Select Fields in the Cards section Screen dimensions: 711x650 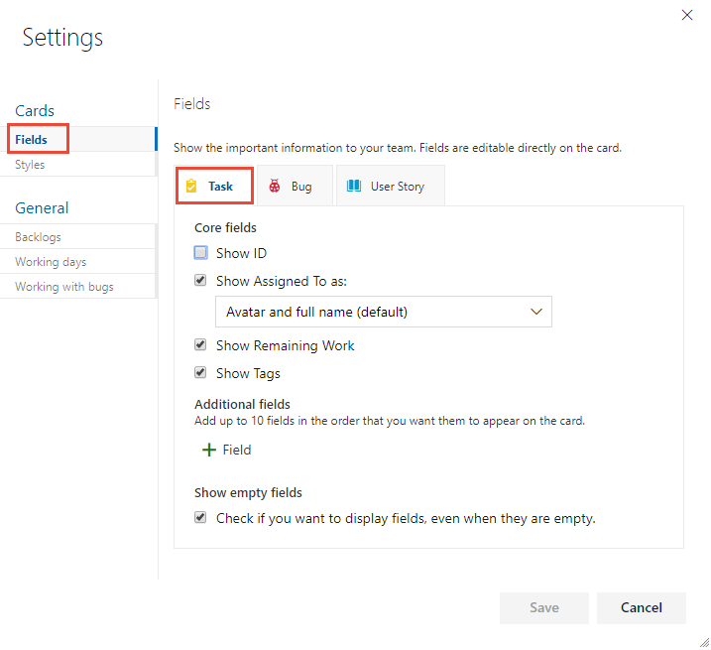pos(78,139)
